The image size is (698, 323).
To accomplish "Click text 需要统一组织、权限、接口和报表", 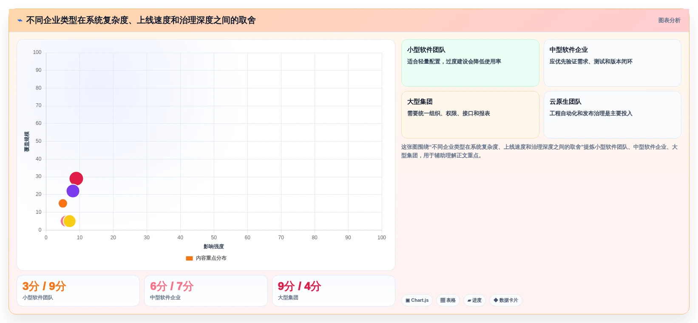I will coord(448,113).
